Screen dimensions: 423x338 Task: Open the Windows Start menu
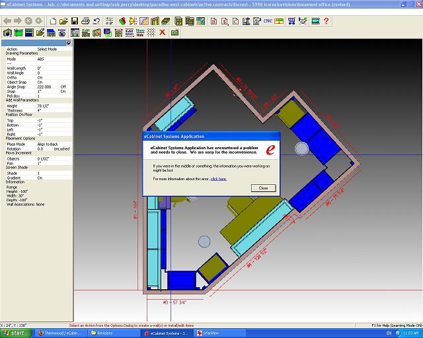(x=15, y=333)
